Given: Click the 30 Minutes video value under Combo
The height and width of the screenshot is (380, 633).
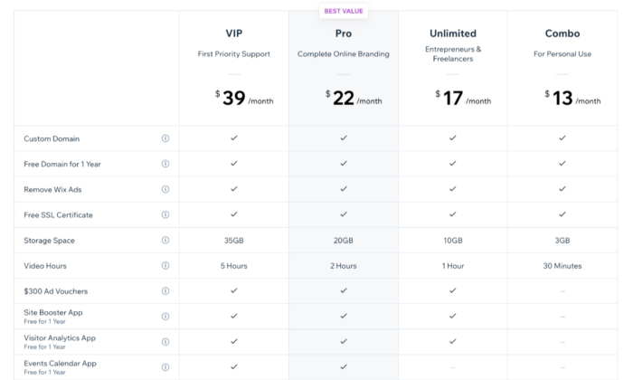Looking at the screenshot, I should click(x=562, y=266).
